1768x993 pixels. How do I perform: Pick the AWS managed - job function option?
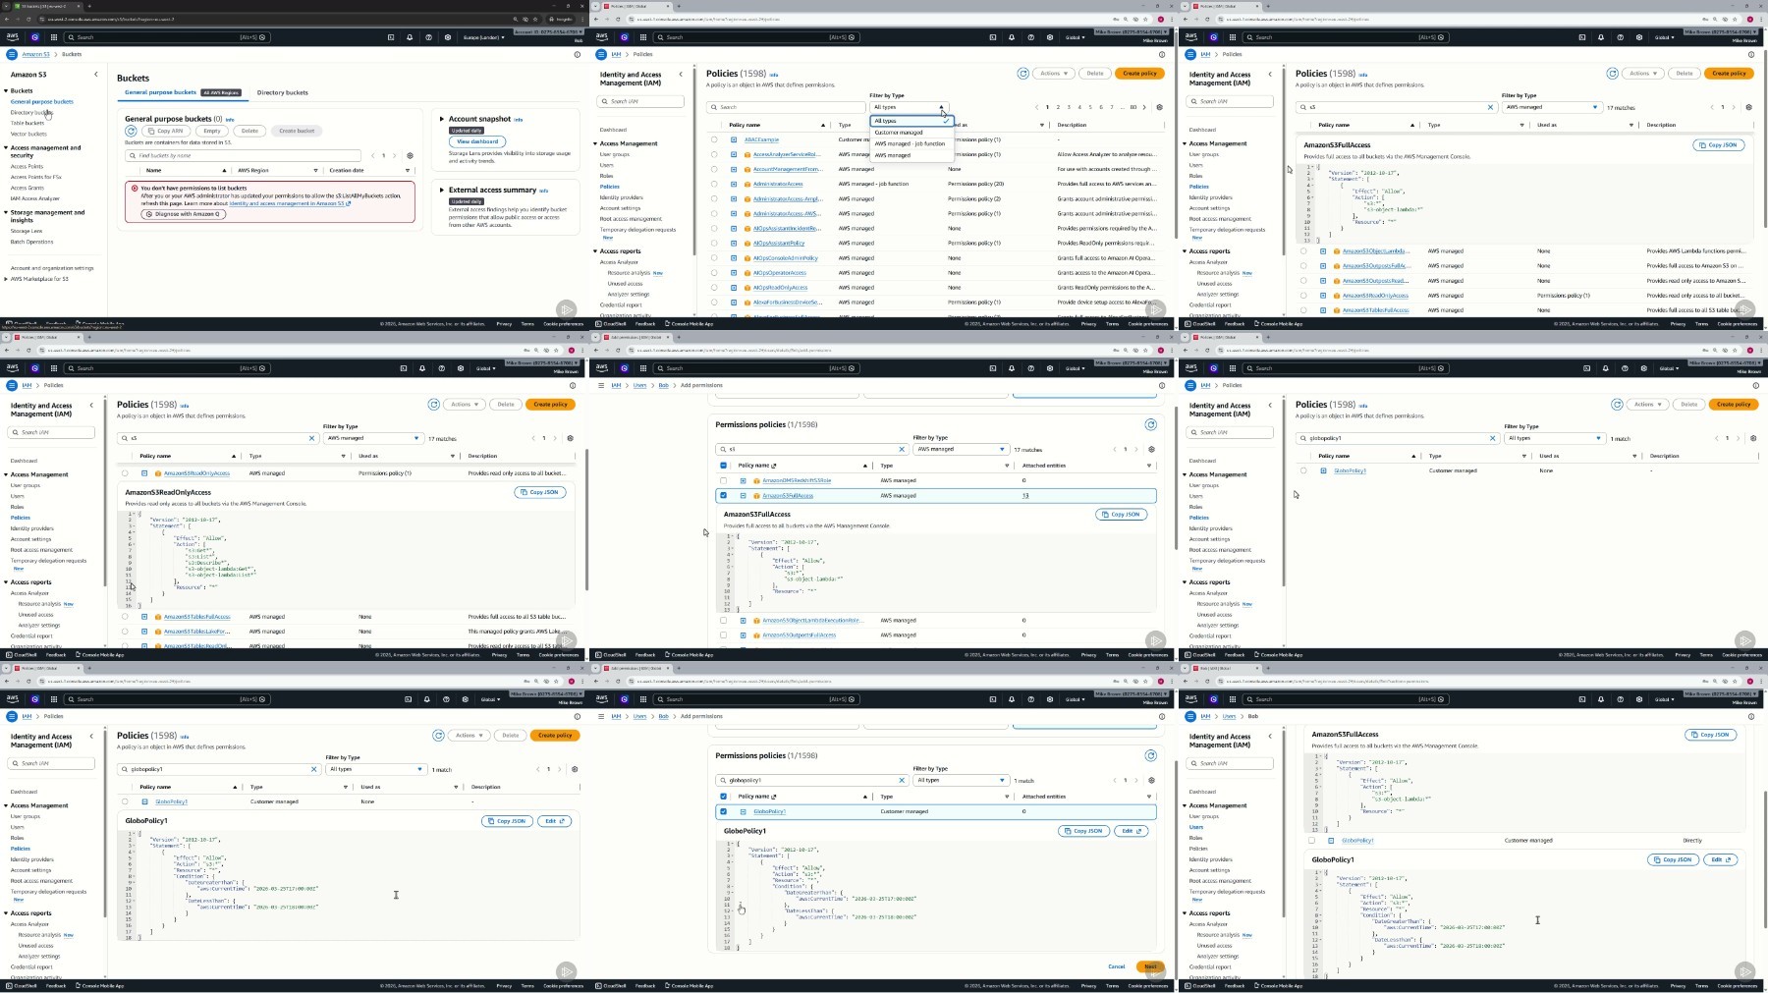910,143
